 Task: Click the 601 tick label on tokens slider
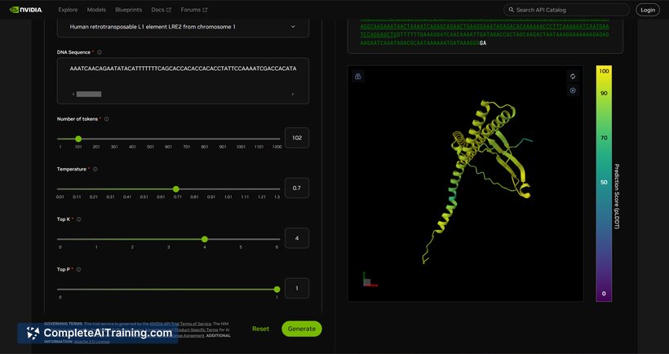click(x=168, y=147)
